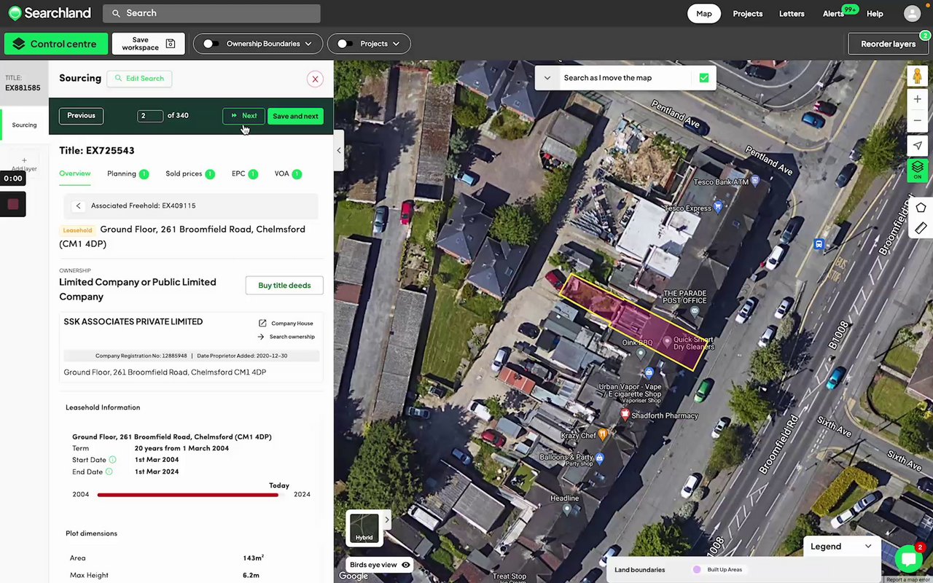Uncheck Search as I move the map
The width and height of the screenshot is (933, 583).
(704, 78)
